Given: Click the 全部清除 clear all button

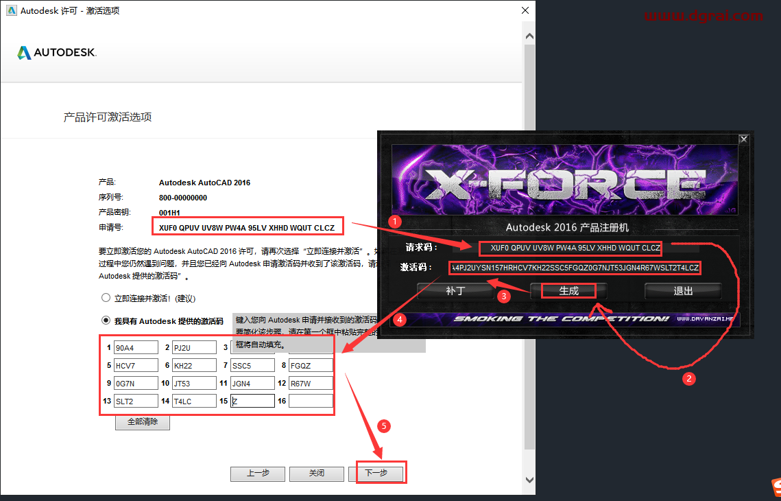Looking at the screenshot, I should [x=143, y=422].
